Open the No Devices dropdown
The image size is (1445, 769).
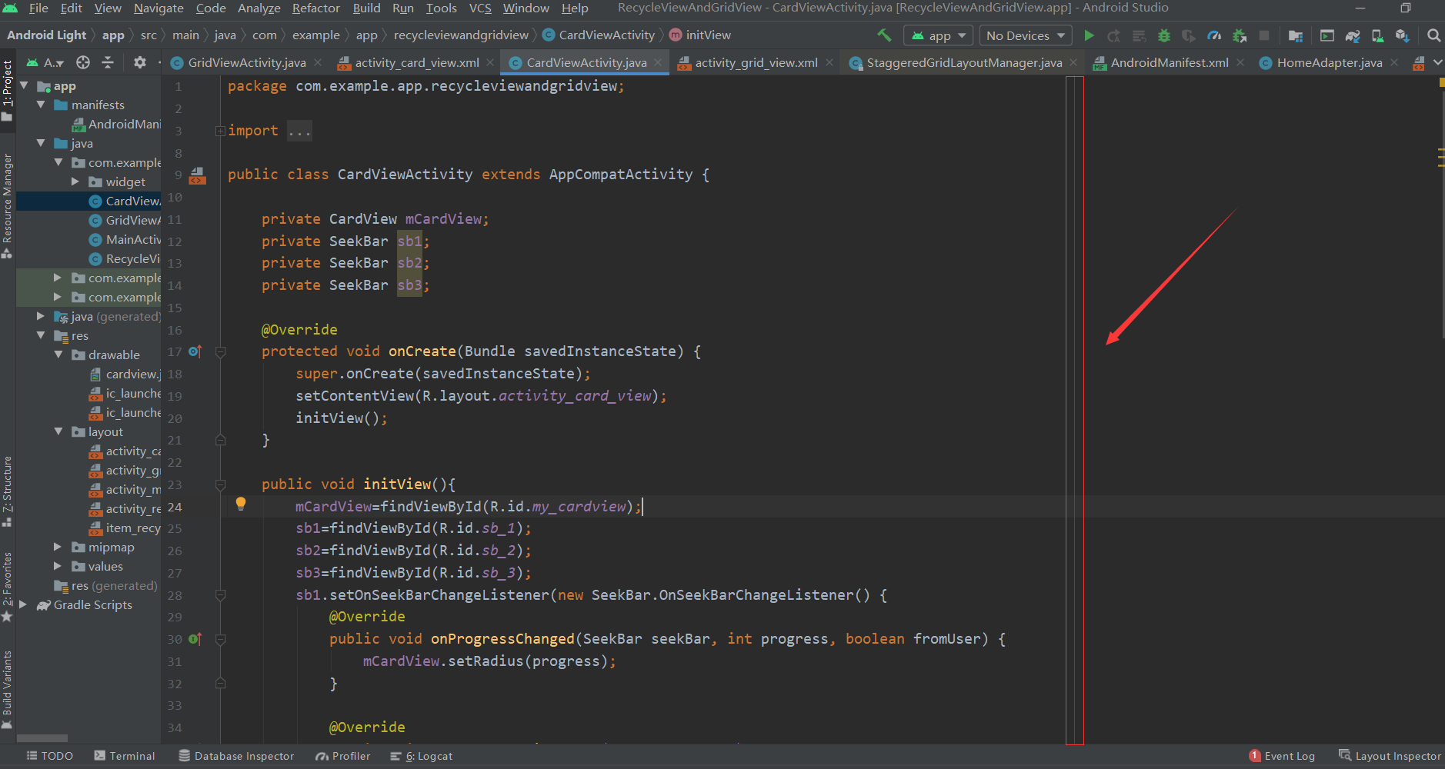click(1024, 35)
